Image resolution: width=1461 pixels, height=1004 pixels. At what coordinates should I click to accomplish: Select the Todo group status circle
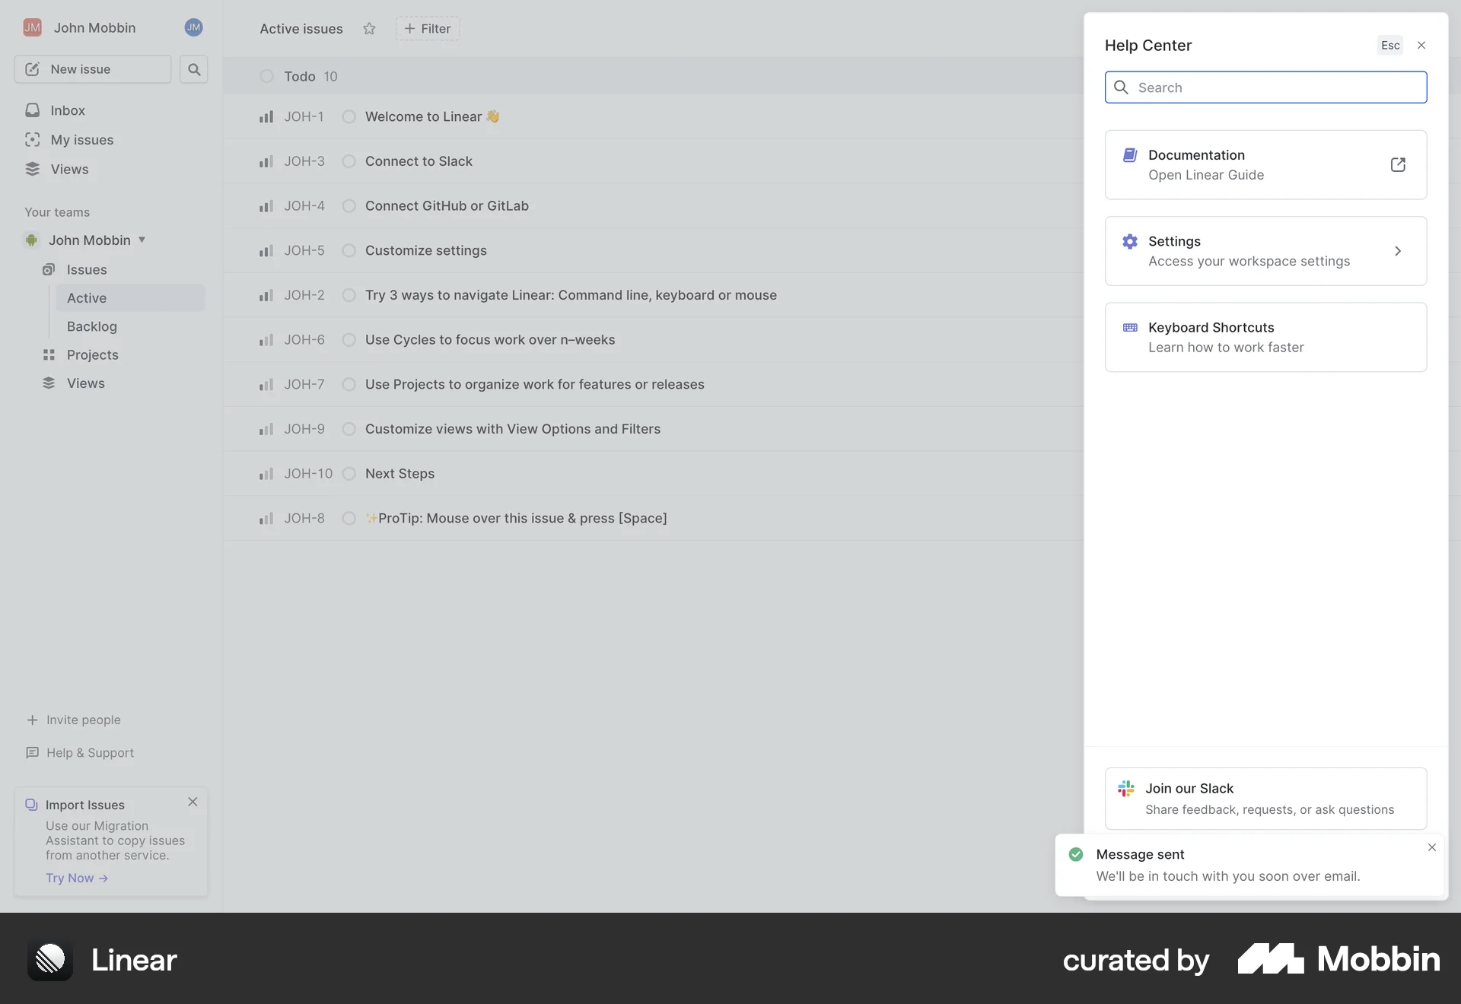pos(266,76)
